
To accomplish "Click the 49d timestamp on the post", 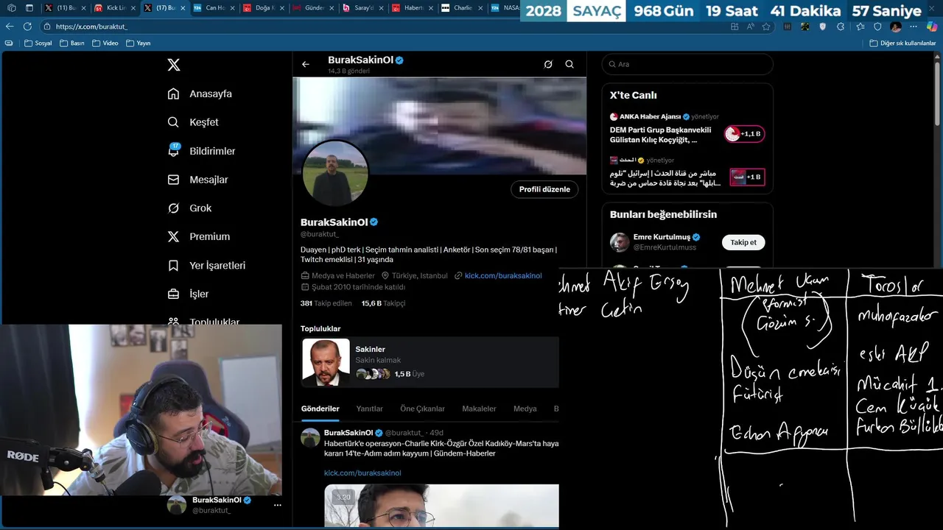I will [x=437, y=433].
